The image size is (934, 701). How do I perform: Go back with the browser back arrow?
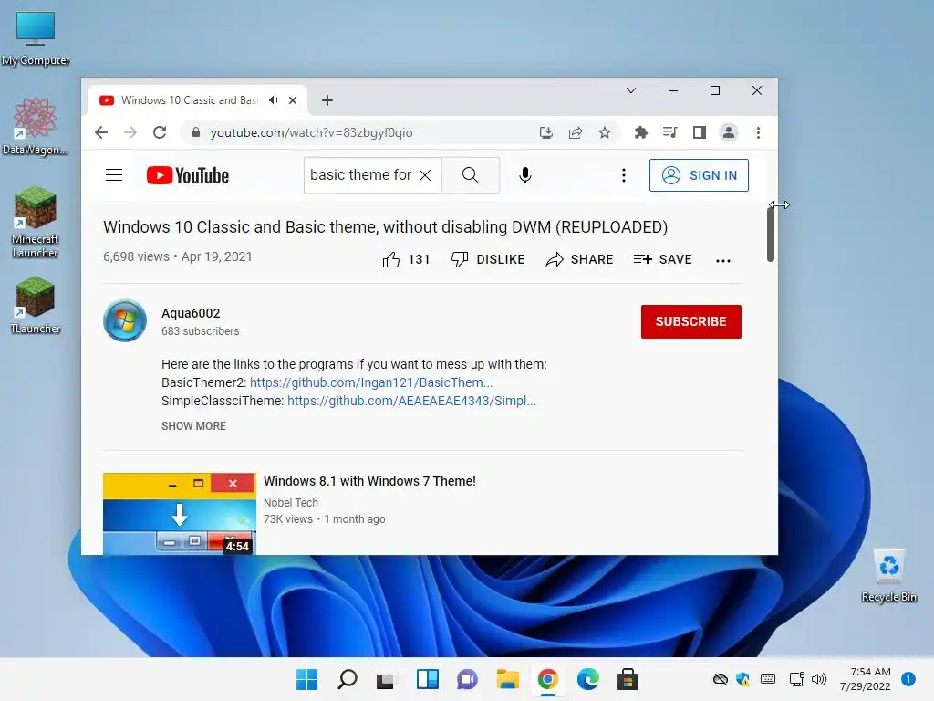(101, 132)
